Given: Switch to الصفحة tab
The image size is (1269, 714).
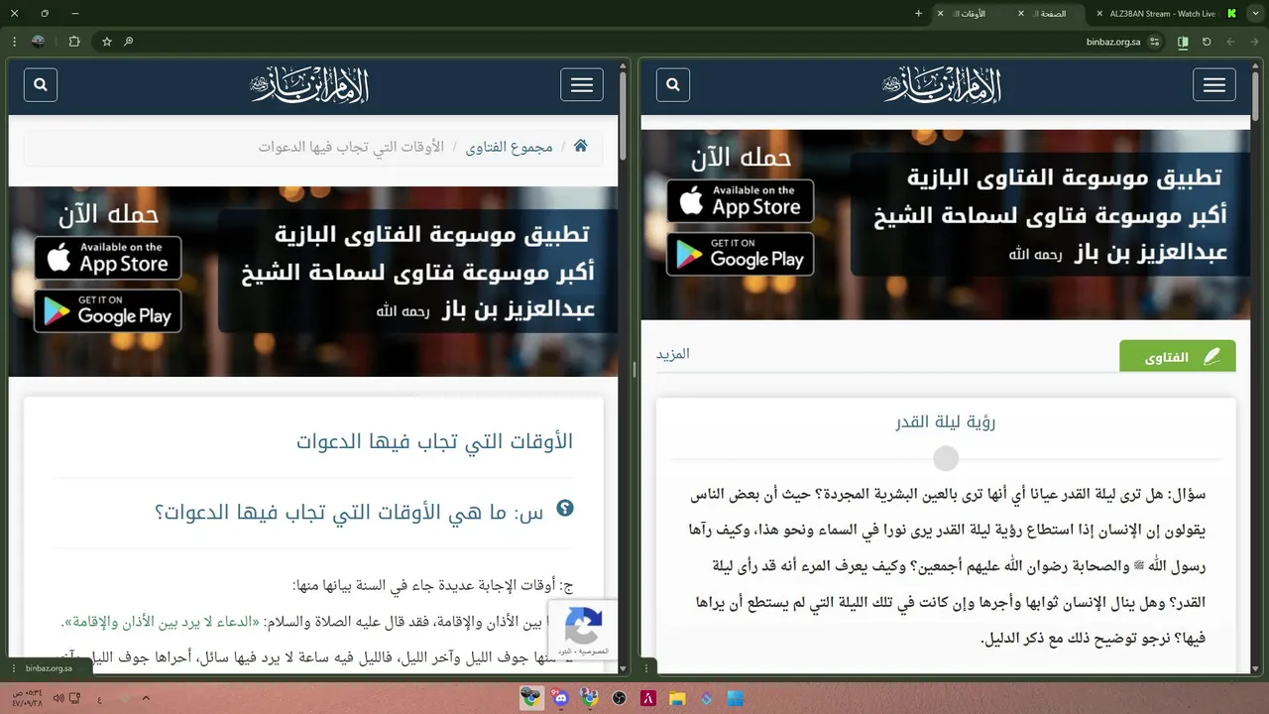Looking at the screenshot, I should (x=1051, y=14).
